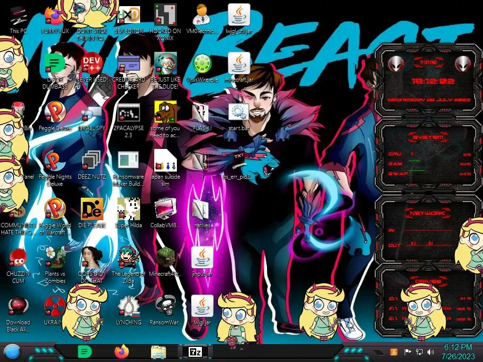Open the Start orb menu
The image size is (483, 362).
(12, 352)
